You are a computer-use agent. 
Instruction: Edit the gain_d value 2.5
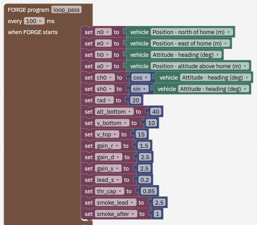tap(145, 157)
